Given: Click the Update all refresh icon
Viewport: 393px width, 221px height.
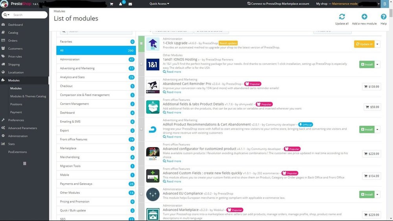Looking at the screenshot, I should [x=342, y=17].
